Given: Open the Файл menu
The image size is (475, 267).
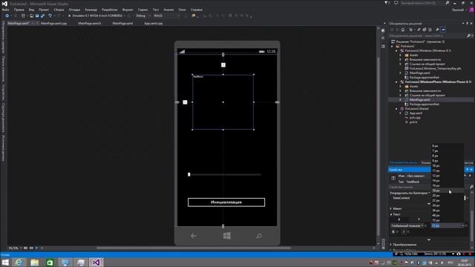Looking at the screenshot, I should pyautogui.click(x=5, y=10).
